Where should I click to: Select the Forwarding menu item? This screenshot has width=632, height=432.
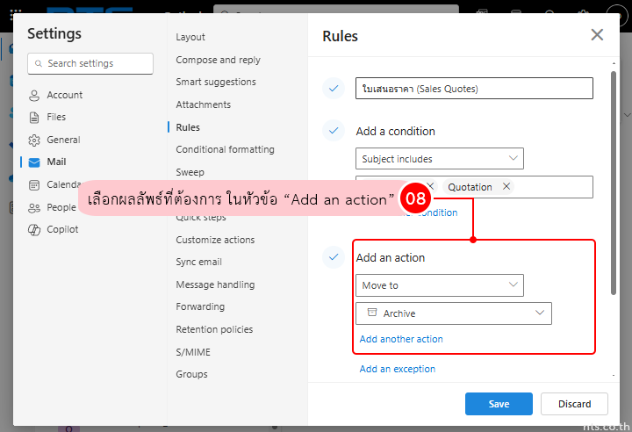(200, 307)
